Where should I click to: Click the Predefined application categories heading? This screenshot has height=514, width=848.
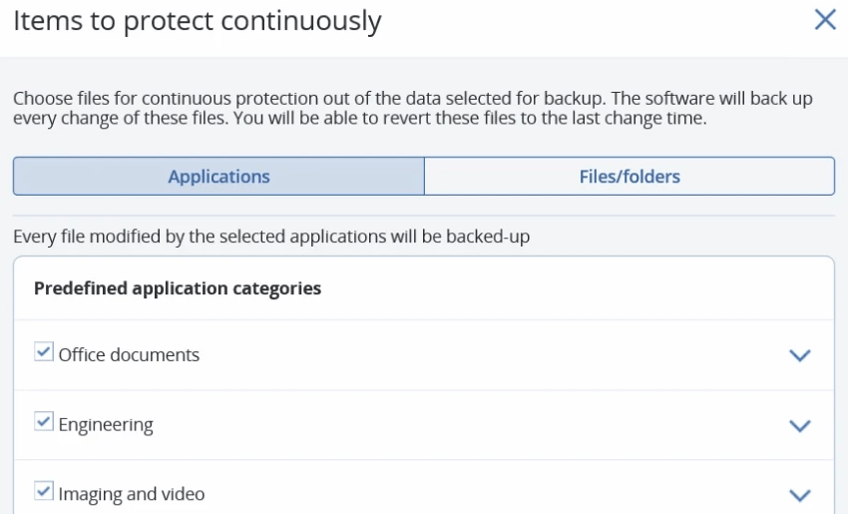(178, 288)
